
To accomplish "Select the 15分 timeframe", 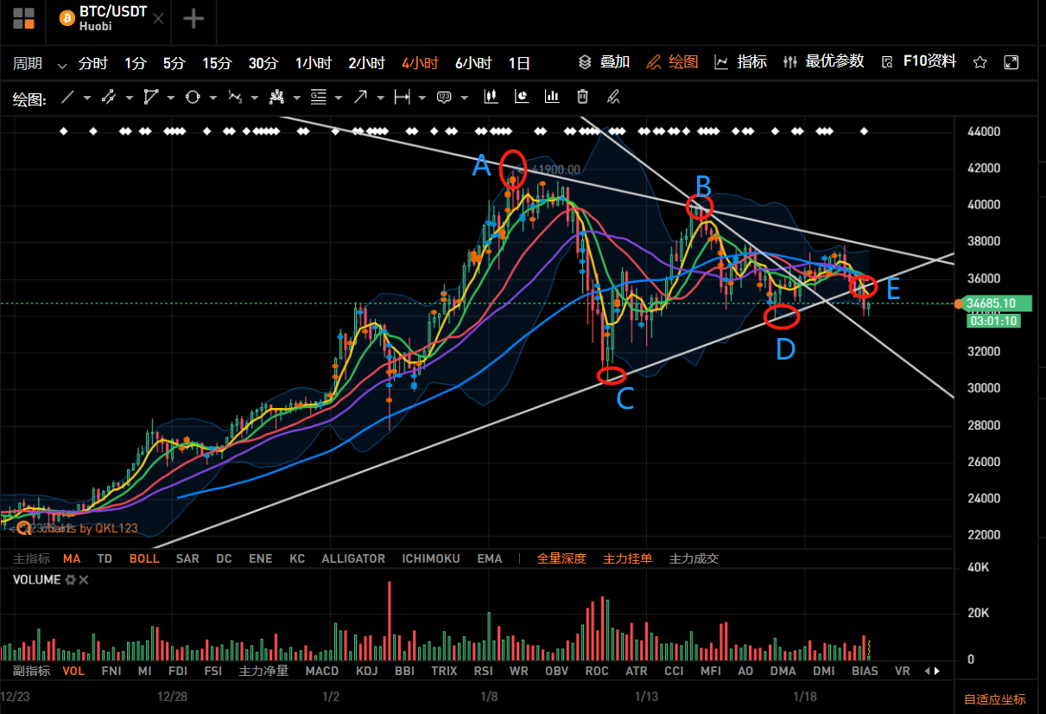I will pos(218,63).
